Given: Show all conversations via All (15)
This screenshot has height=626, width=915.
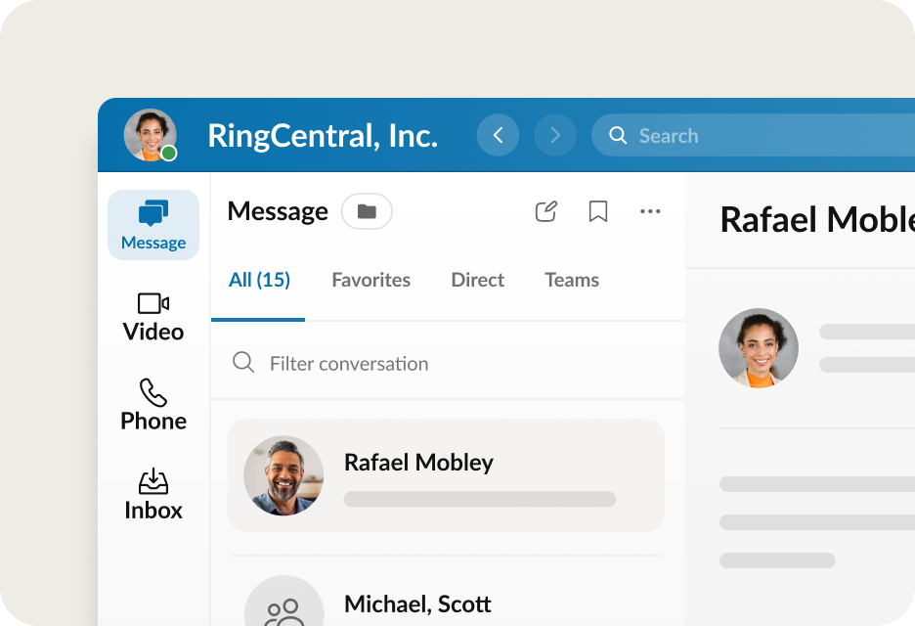Looking at the screenshot, I should [258, 280].
